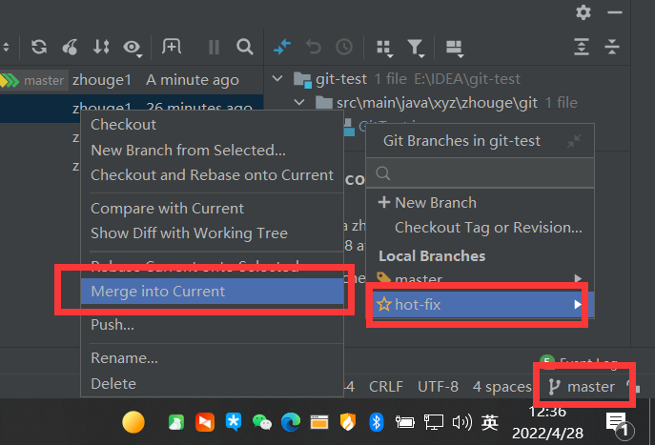Open the notification center icon
The width and height of the screenshot is (655, 445).
click(619, 425)
